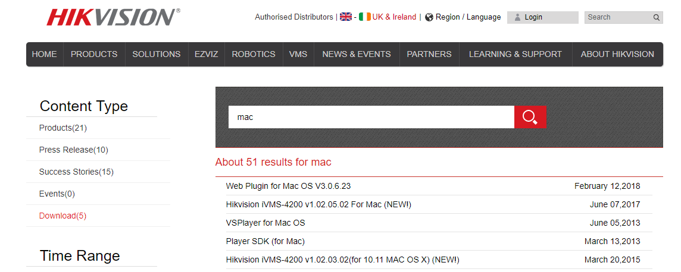Open the Learning & Support menu
This screenshot has height=272, width=681.
pyautogui.click(x=515, y=54)
